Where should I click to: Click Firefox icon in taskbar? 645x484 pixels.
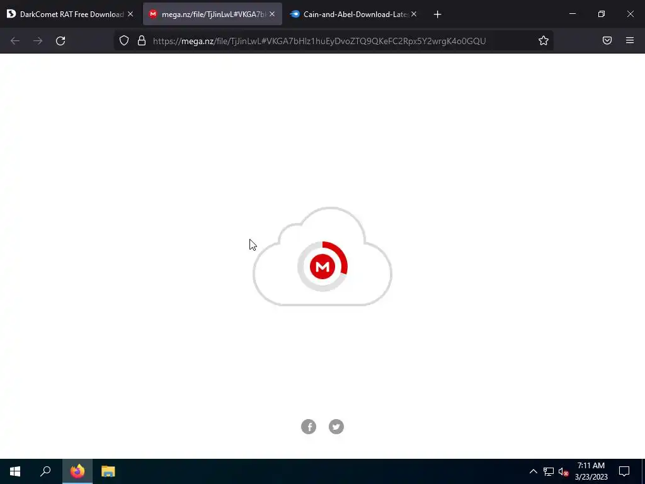point(77,471)
